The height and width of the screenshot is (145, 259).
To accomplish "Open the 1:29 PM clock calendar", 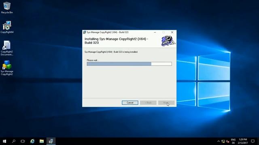I will click(x=243, y=141).
